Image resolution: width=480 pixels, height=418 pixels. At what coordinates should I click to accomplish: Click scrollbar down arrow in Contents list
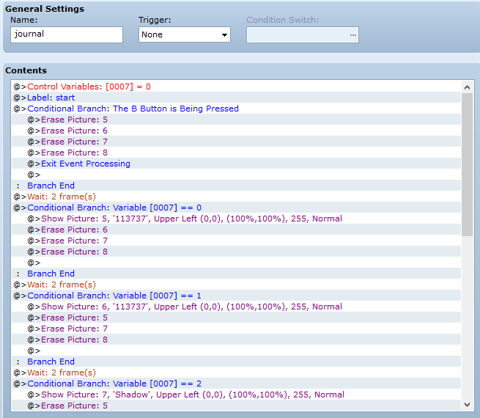[x=467, y=405]
